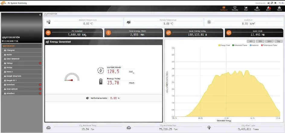
Task: Select the Suratthani site
Action: (x=22, y=85)
